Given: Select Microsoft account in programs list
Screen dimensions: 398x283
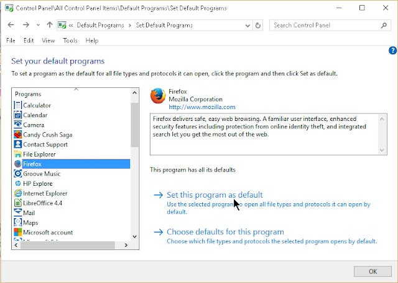Looking at the screenshot, I should (48, 233).
